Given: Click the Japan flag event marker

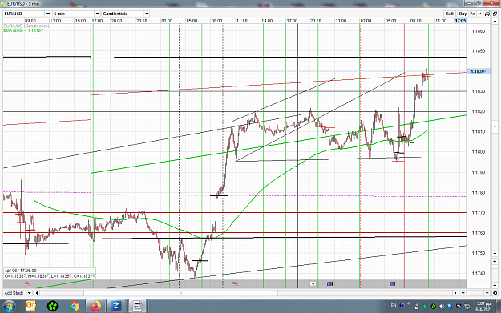Looking at the screenshot, I should coord(313,283).
